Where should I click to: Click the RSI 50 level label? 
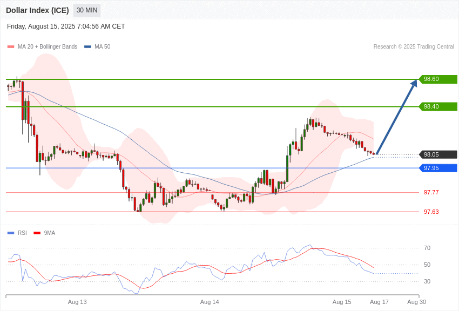[427, 265]
